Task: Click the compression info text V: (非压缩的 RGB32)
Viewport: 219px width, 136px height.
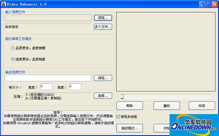Action: click(x=40, y=95)
